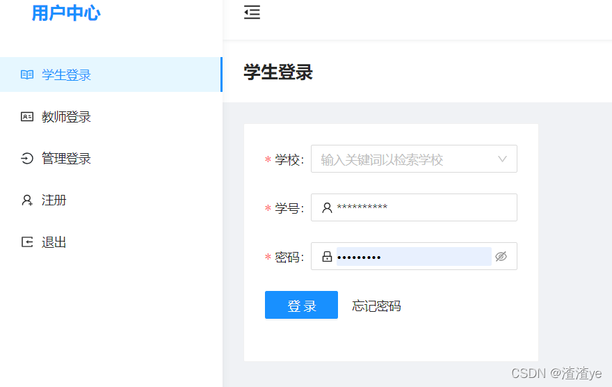Click the lock icon in the 密码 field
612x387 pixels.
tap(327, 256)
